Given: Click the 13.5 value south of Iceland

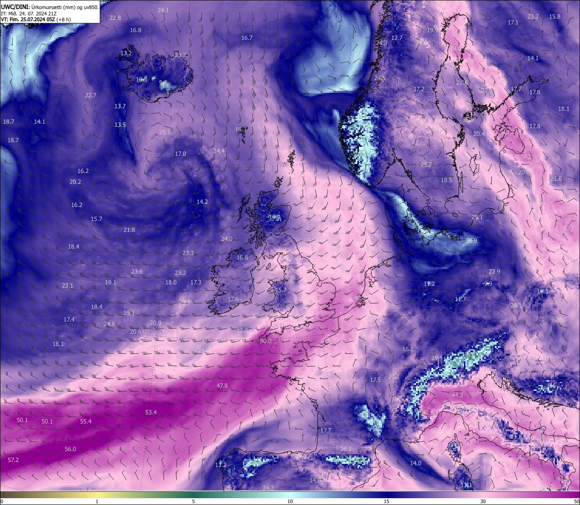Looking at the screenshot, I should [120, 125].
